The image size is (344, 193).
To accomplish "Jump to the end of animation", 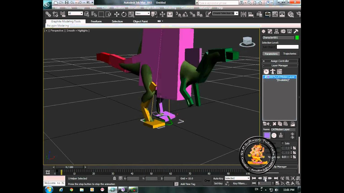I will tap(276, 178).
